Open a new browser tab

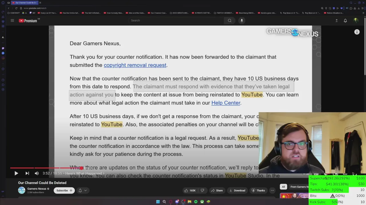click(40, 3)
